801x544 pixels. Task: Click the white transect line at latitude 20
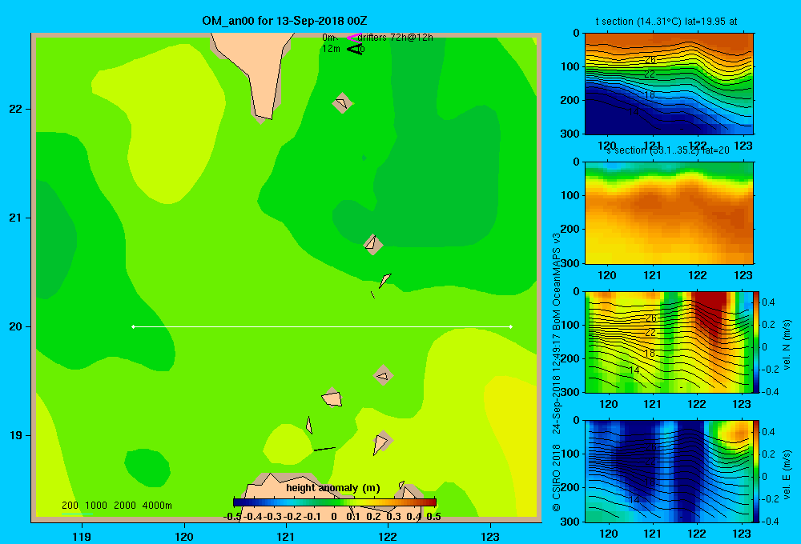click(322, 326)
